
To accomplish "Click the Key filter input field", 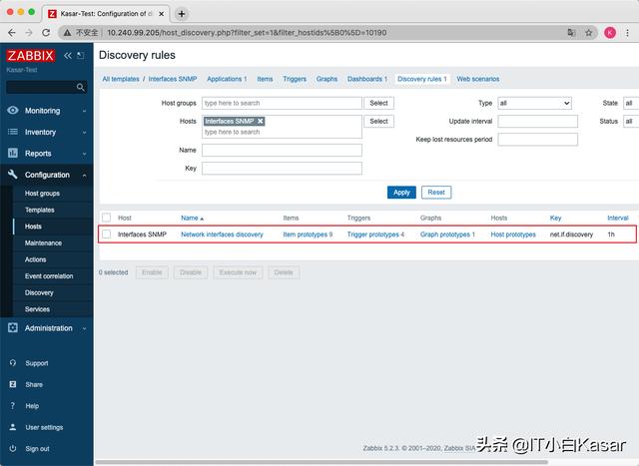I will click(282, 169).
